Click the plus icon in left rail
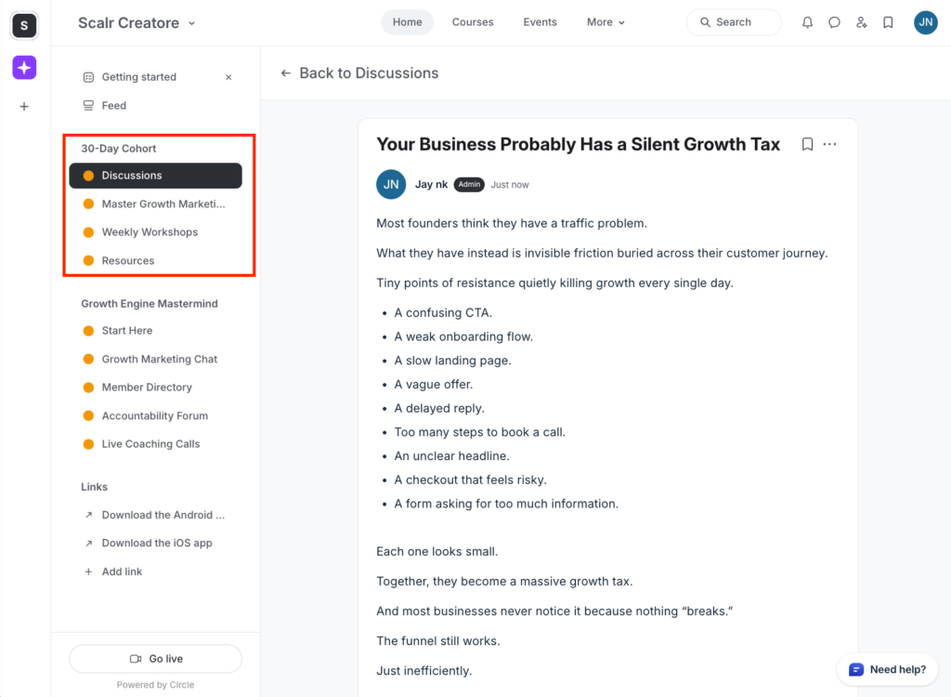 24,107
